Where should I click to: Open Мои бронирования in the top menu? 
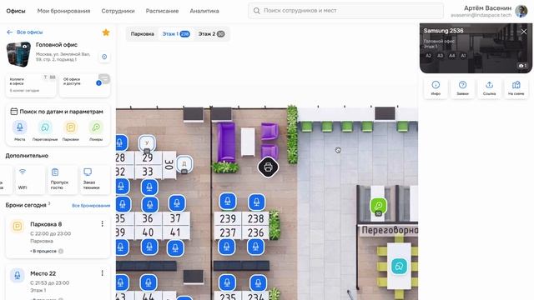coord(63,11)
